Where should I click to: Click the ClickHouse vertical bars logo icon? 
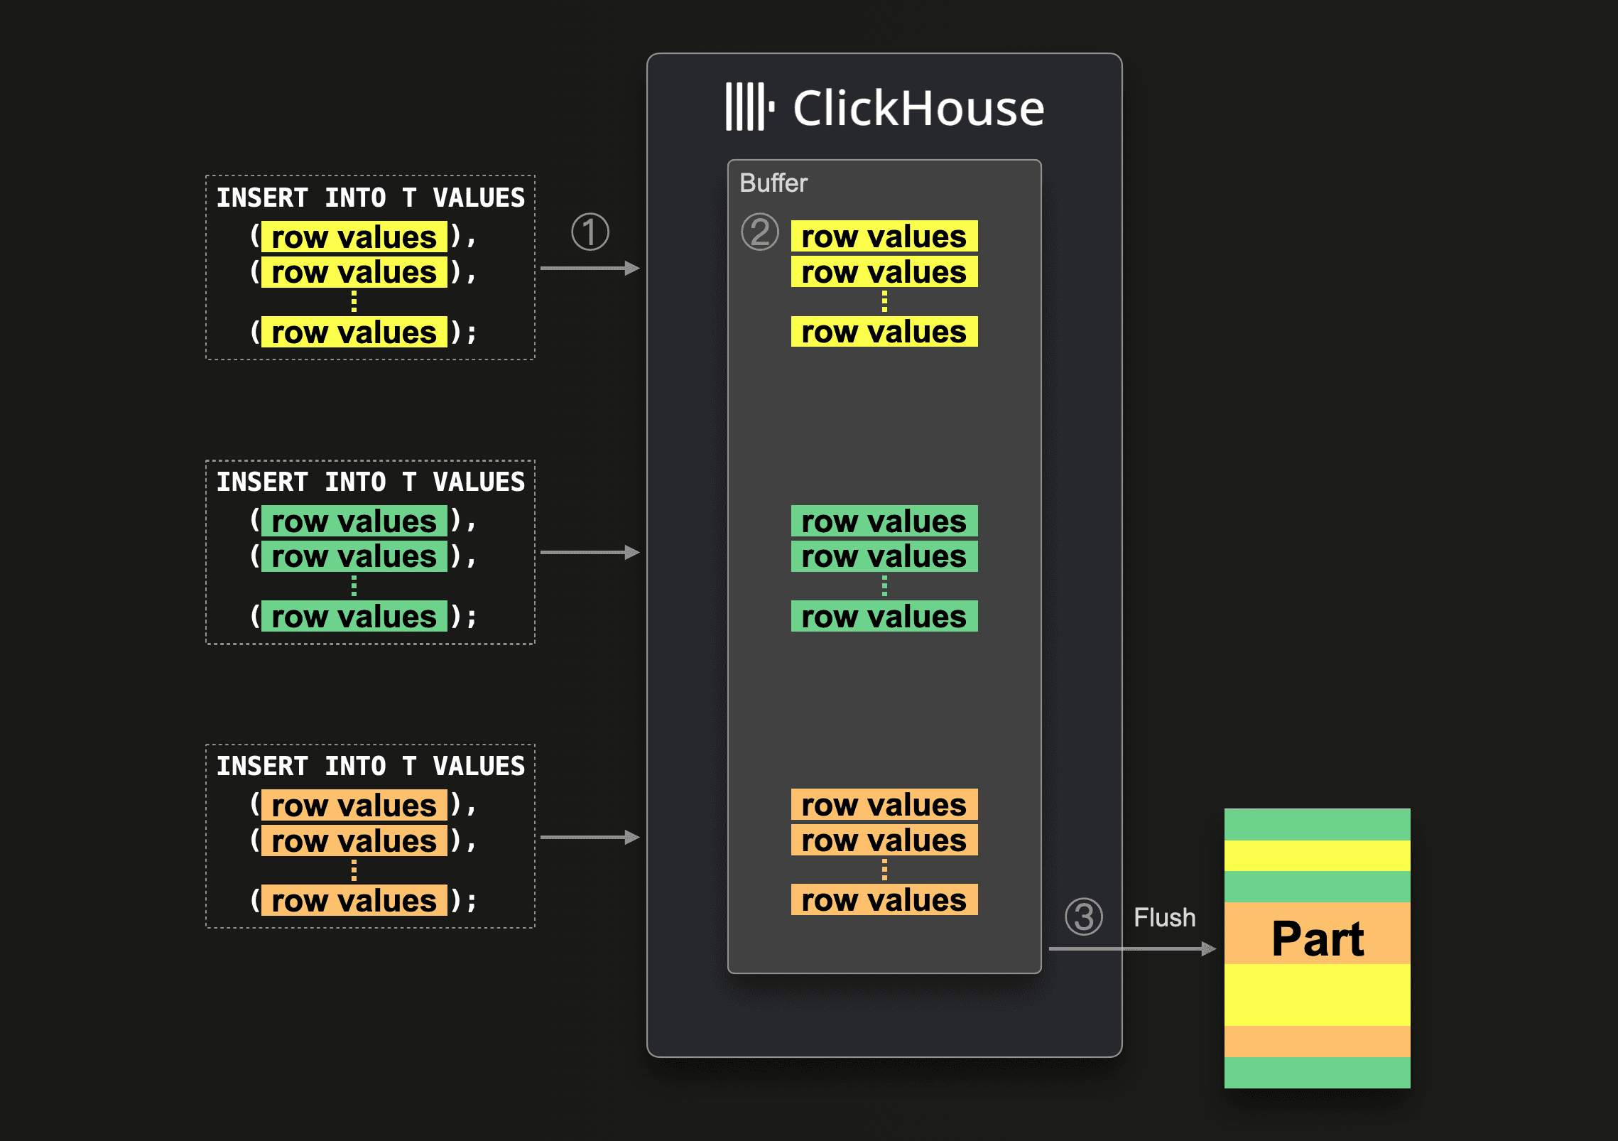pyautogui.click(x=749, y=107)
